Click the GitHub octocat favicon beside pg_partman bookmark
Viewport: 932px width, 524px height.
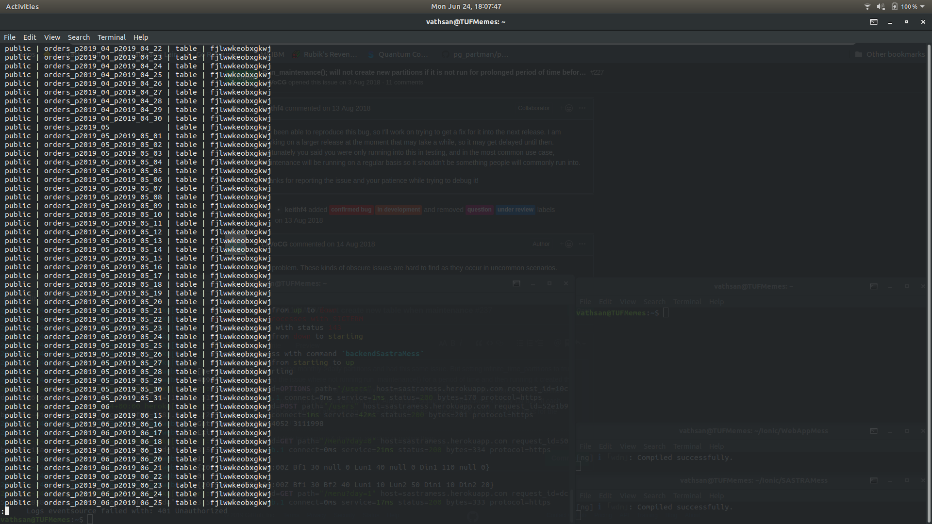(445, 54)
